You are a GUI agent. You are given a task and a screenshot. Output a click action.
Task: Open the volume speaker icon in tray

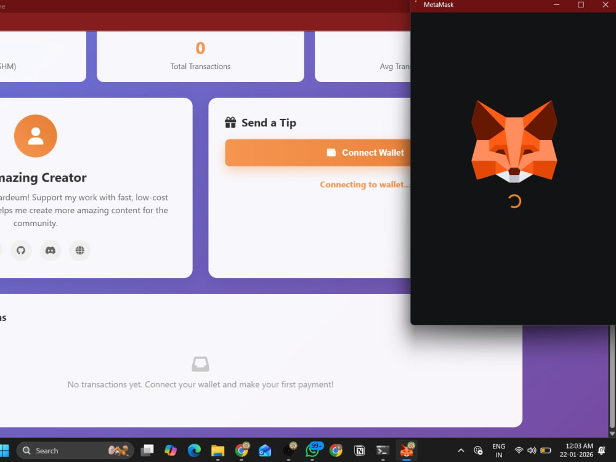pos(532,450)
